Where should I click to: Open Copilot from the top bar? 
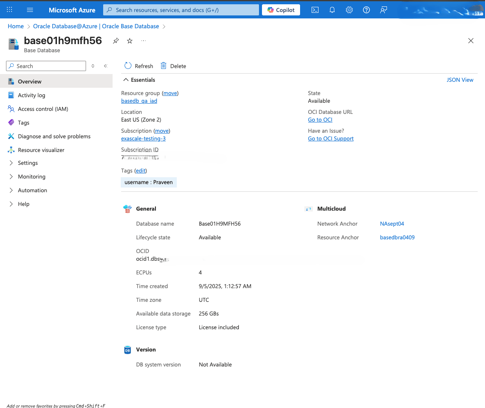[x=281, y=9]
